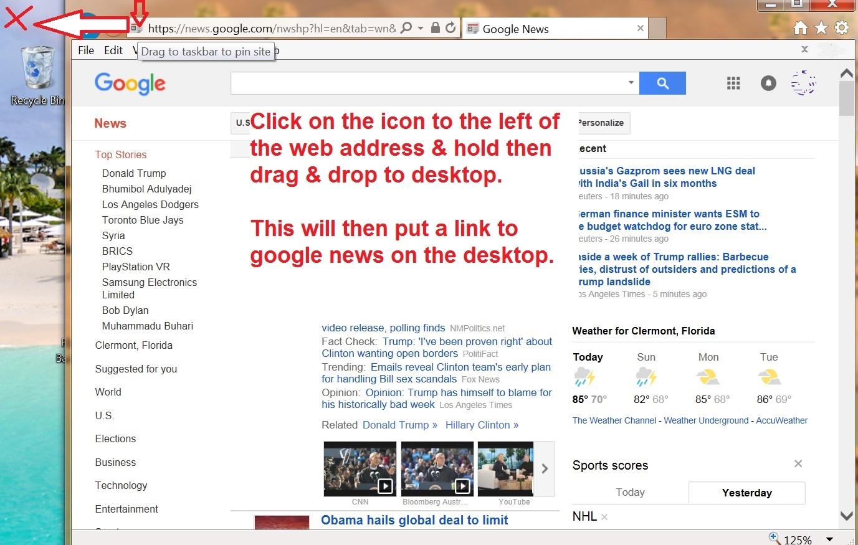Open the Samsung Electronics Limited topic

[x=150, y=288]
